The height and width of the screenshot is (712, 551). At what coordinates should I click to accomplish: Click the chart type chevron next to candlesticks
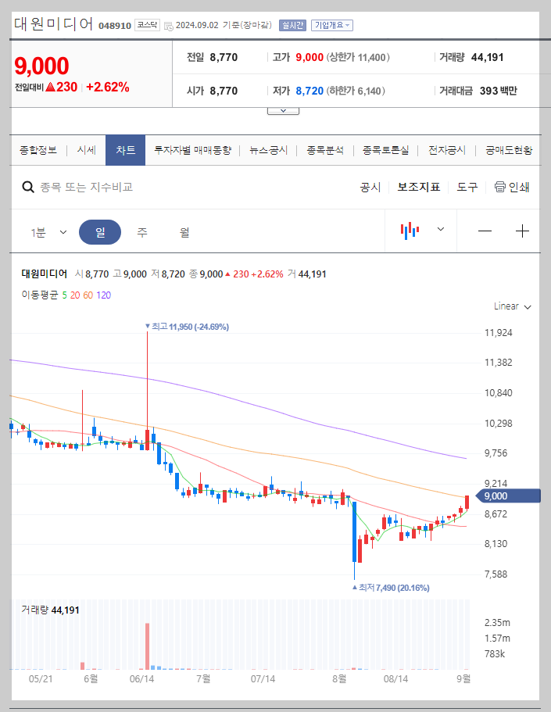point(440,230)
